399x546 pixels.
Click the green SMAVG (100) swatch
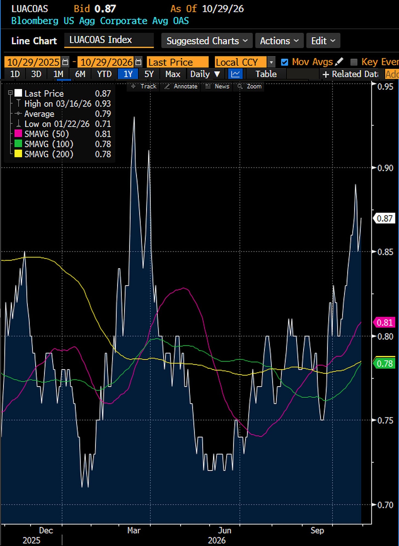pos(18,144)
